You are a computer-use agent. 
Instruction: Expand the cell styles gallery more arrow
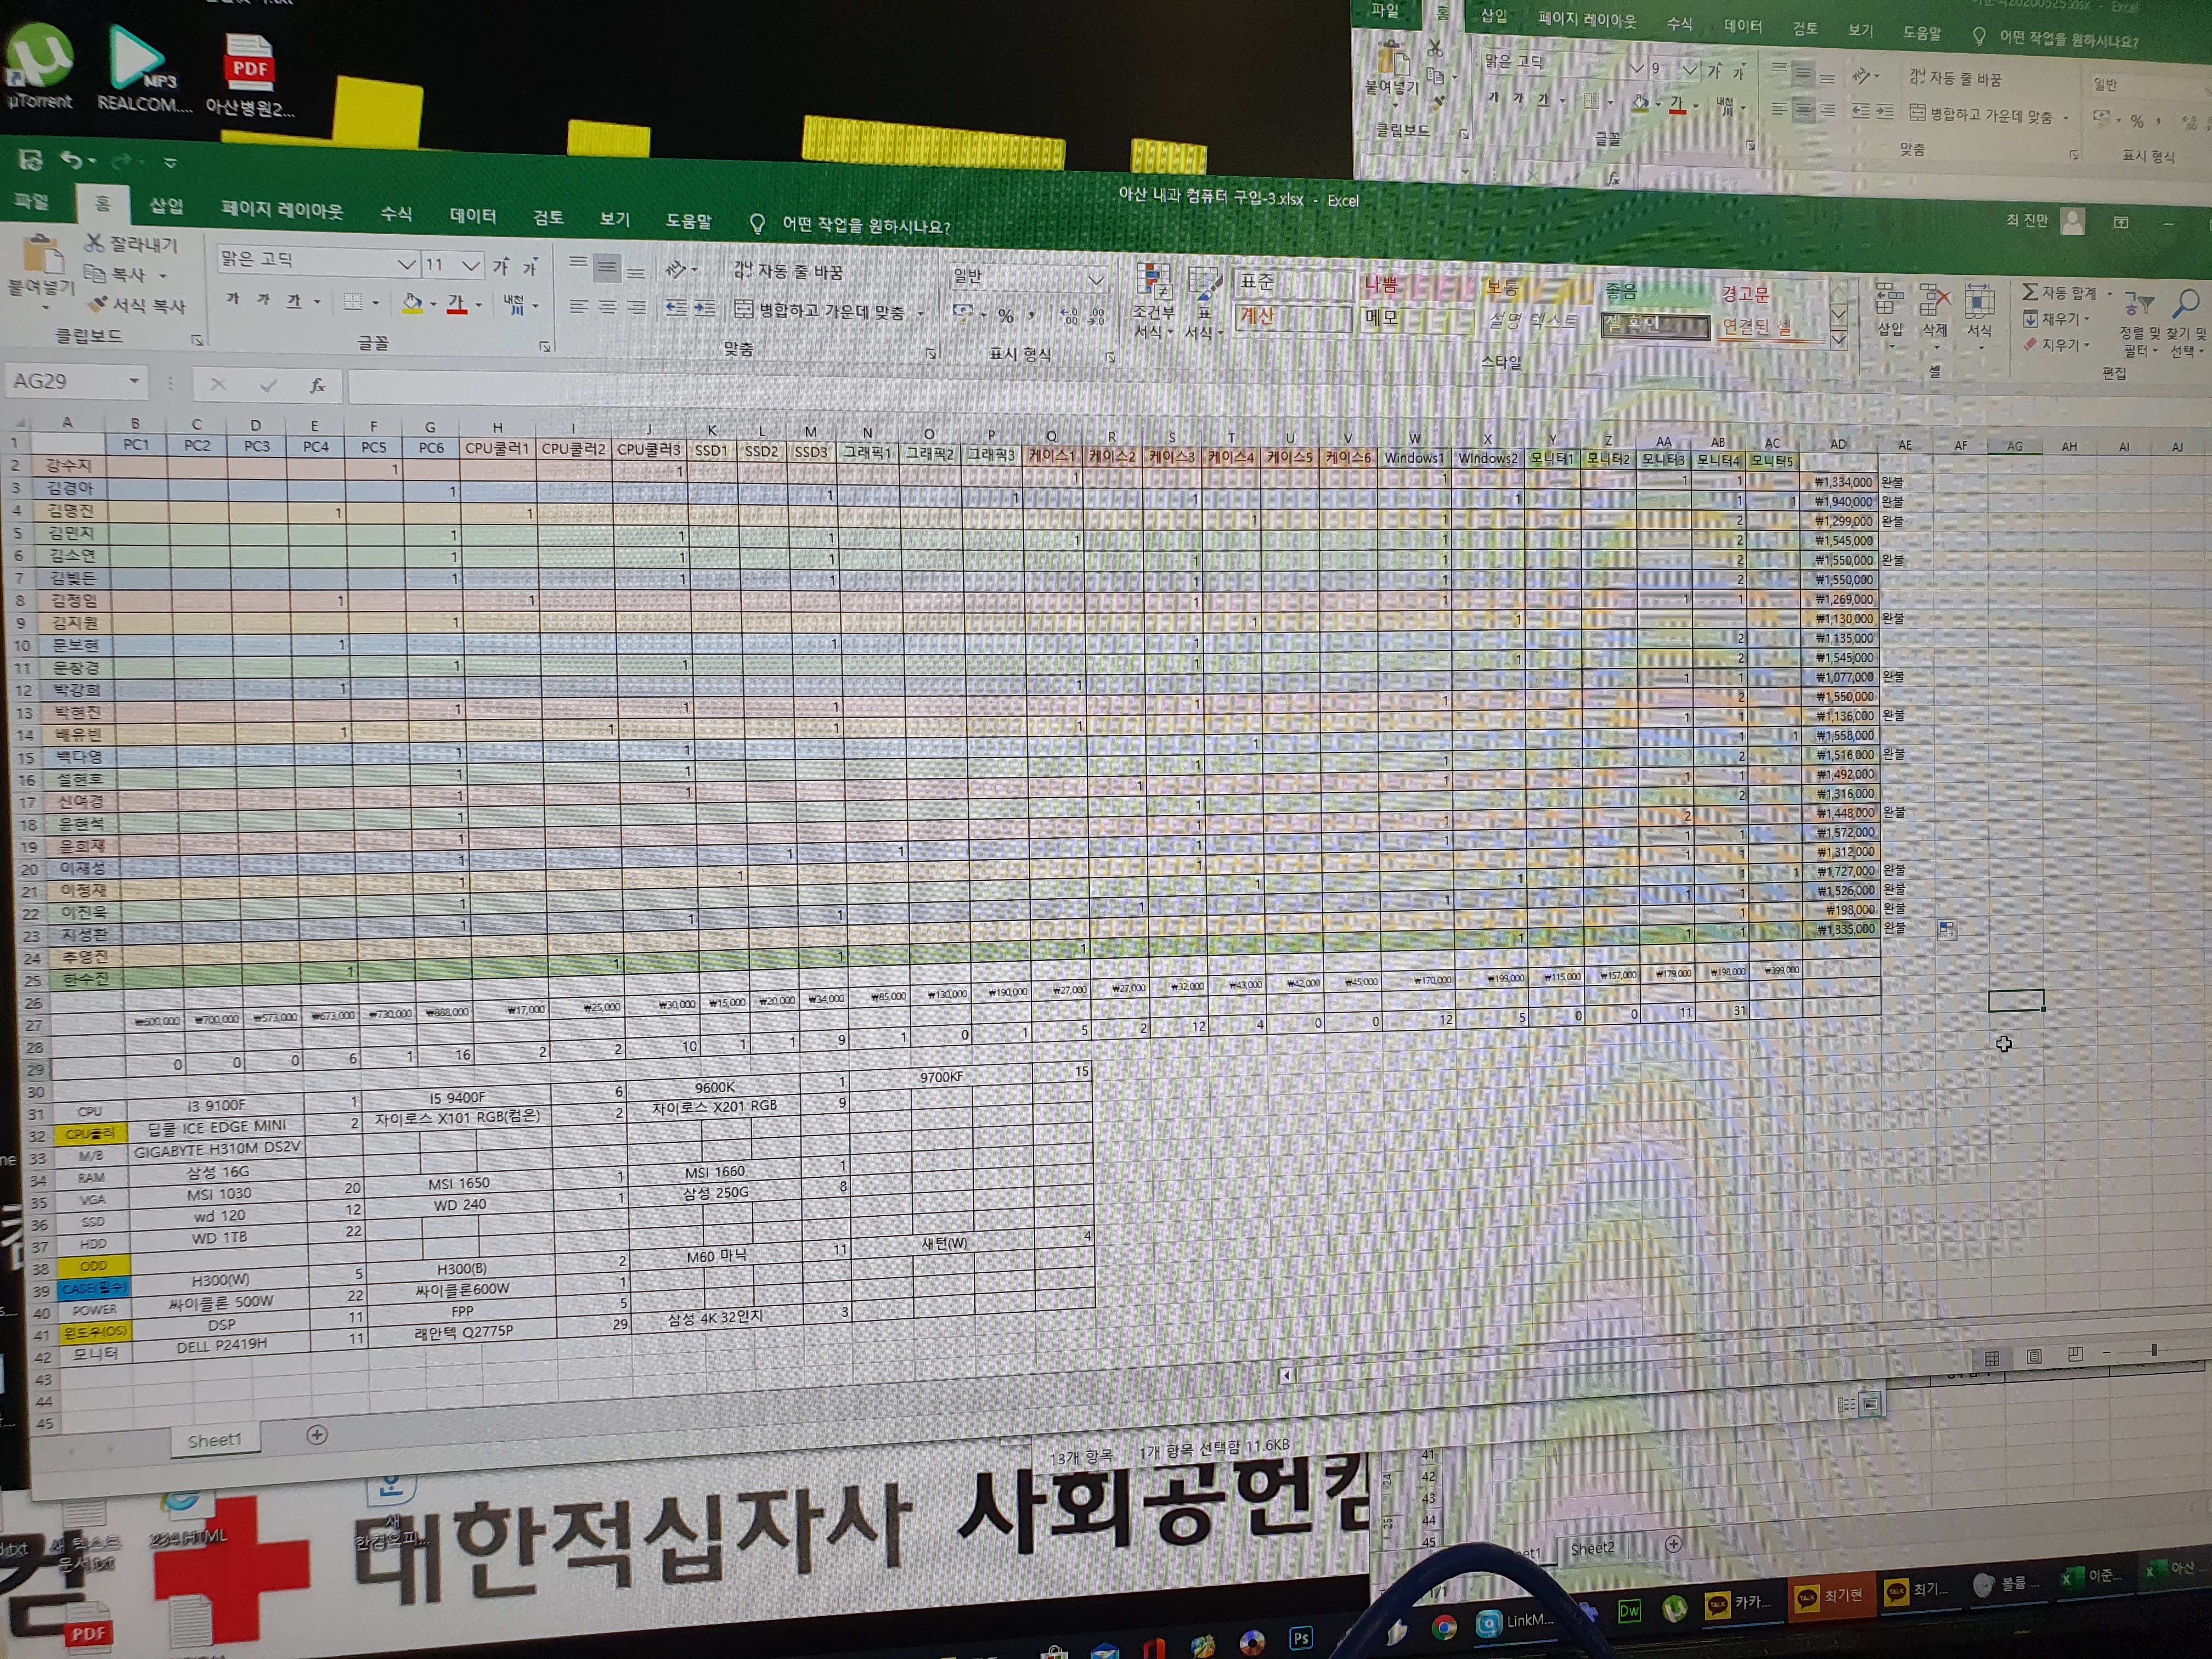click(x=1838, y=340)
